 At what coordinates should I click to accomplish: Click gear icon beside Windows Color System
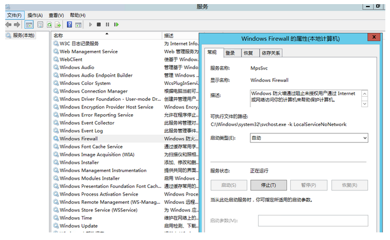56,83
